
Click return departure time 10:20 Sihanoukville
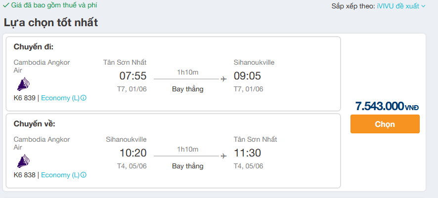point(133,153)
